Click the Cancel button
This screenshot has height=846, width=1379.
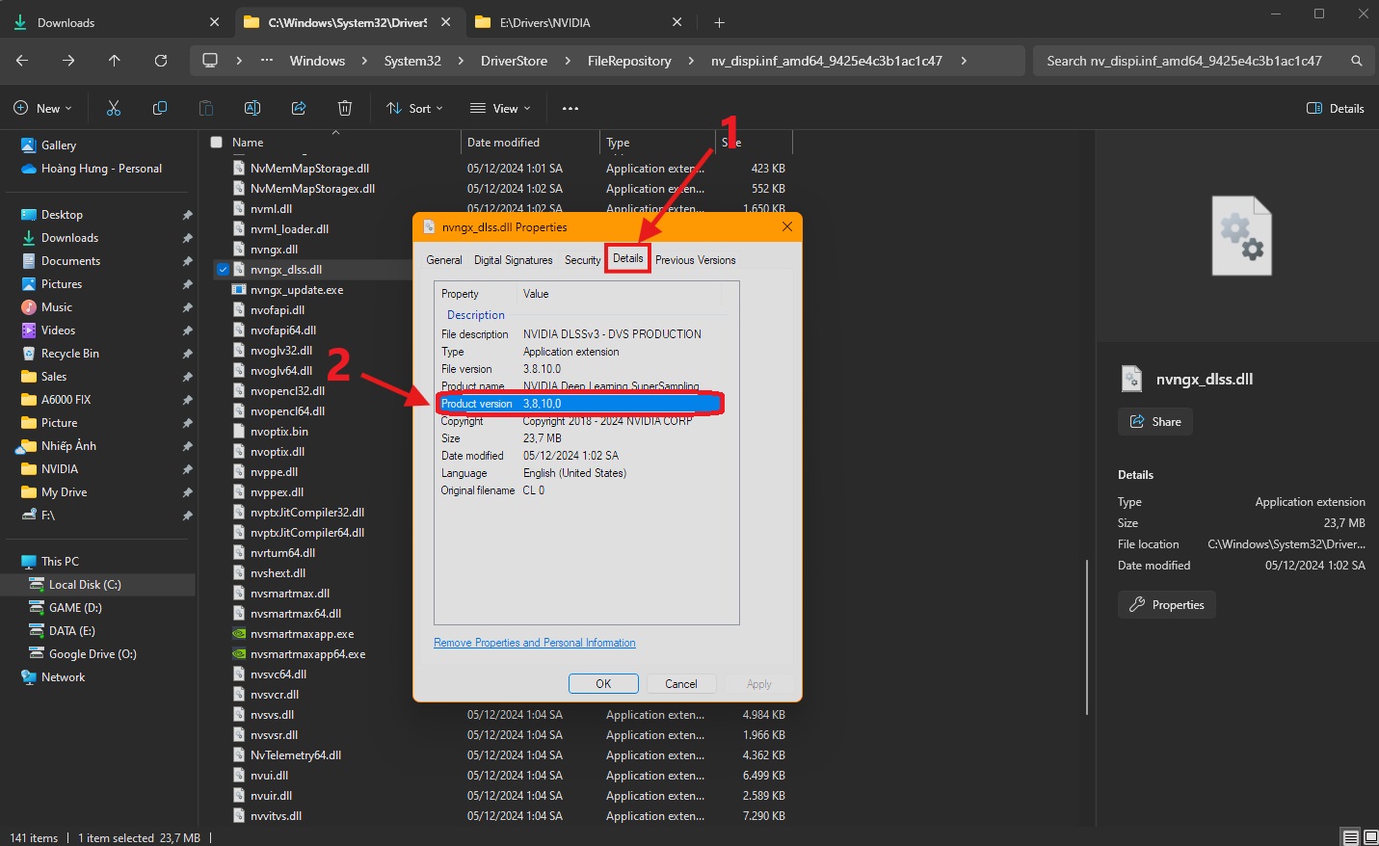(x=681, y=684)
